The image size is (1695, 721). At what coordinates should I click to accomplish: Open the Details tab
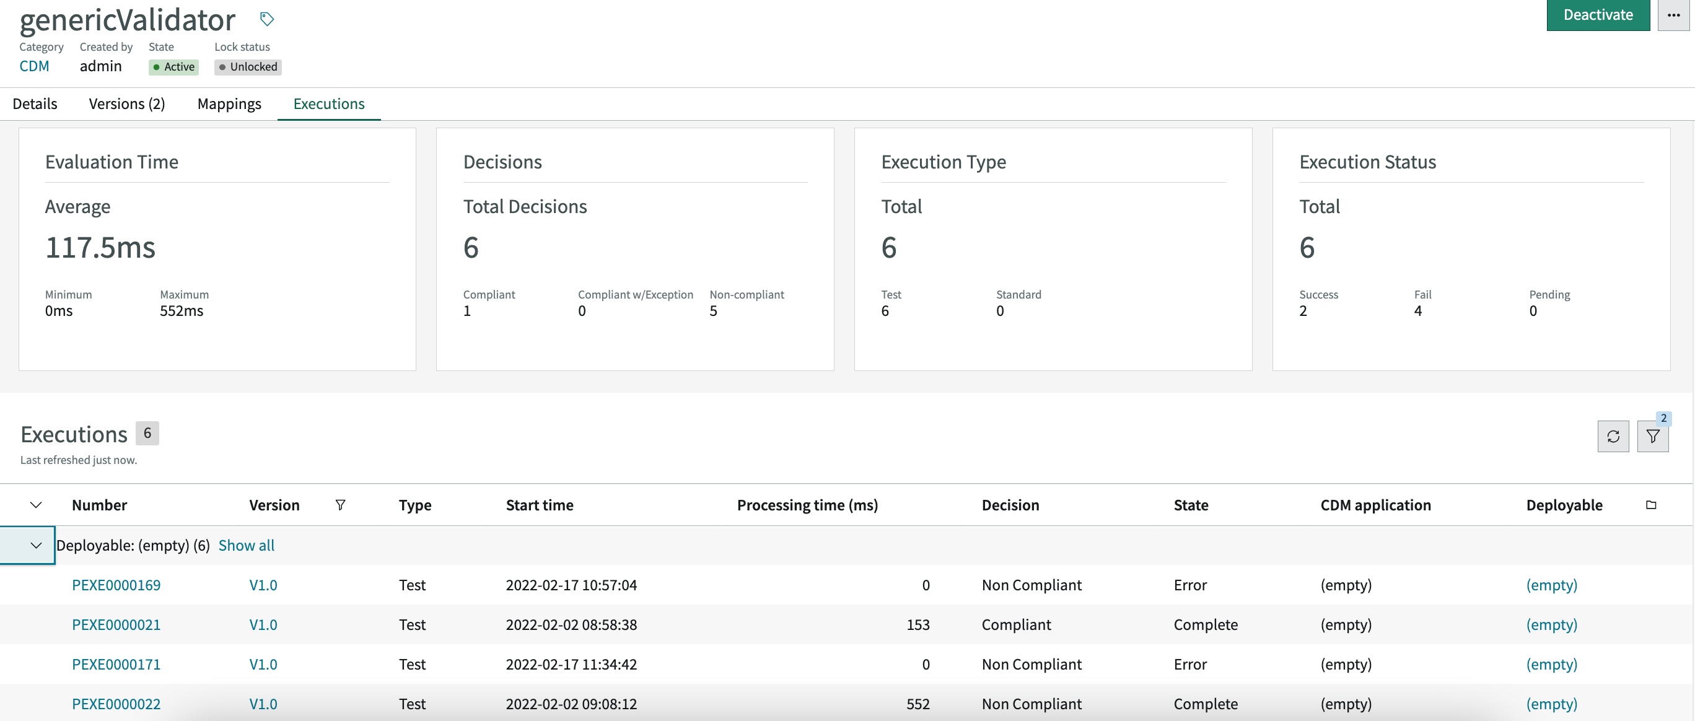[x=35, y=104]
